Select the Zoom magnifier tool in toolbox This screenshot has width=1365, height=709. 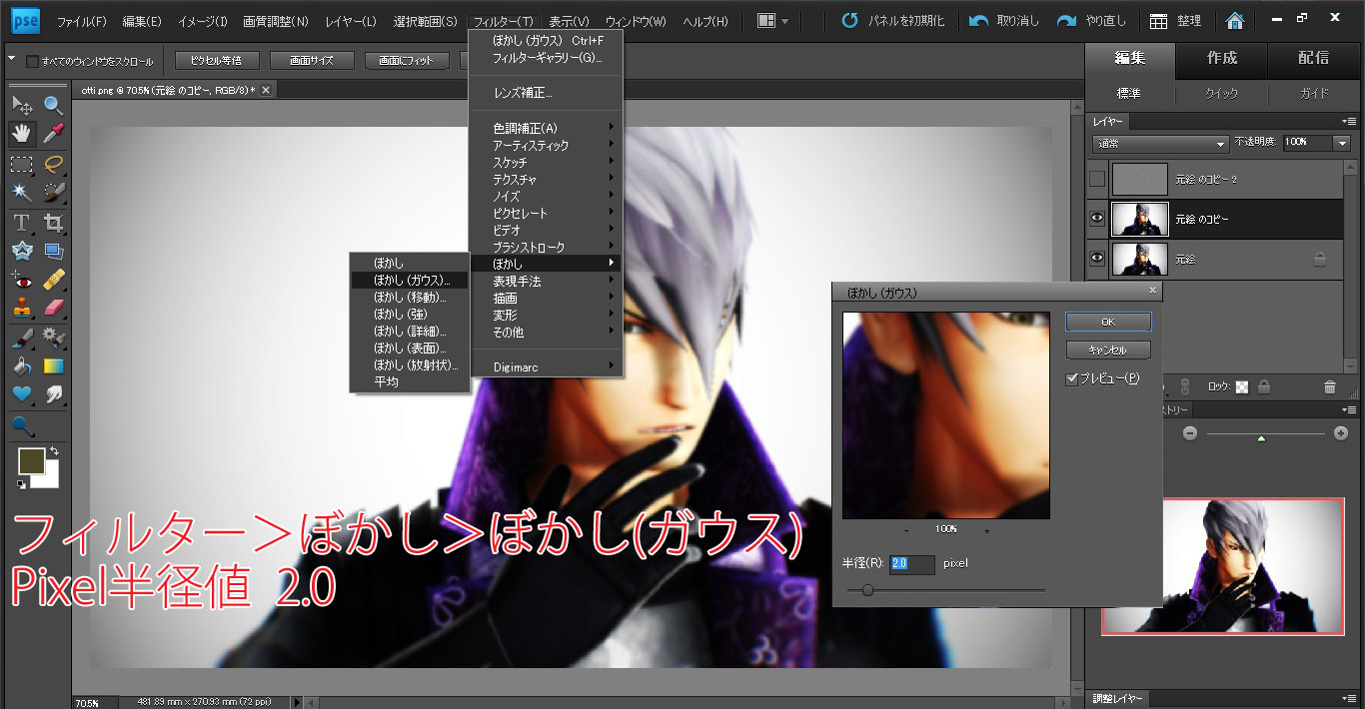pos(54,104)
